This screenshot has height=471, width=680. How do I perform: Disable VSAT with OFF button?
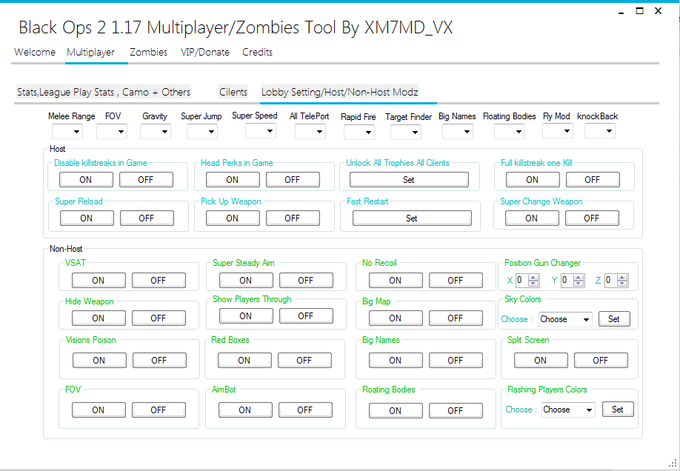[159, 280]
